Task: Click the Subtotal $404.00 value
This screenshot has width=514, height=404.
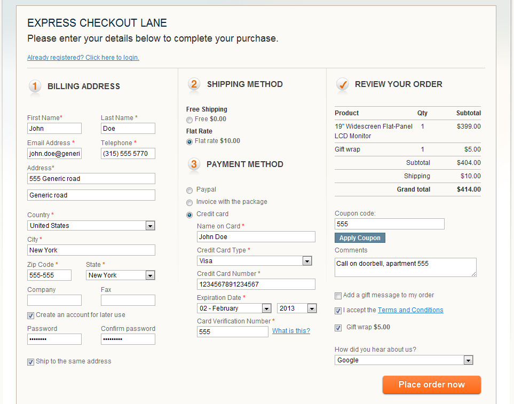Action: coord(469,163)
